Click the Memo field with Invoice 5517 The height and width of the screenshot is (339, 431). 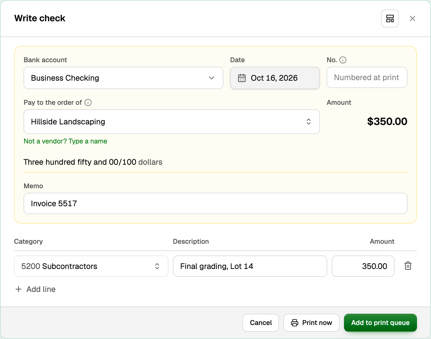pos(215,203)
